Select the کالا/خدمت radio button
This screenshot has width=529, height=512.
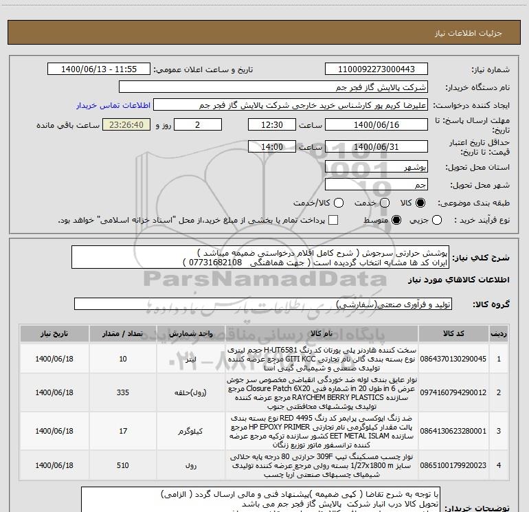[x=339, y=203]
